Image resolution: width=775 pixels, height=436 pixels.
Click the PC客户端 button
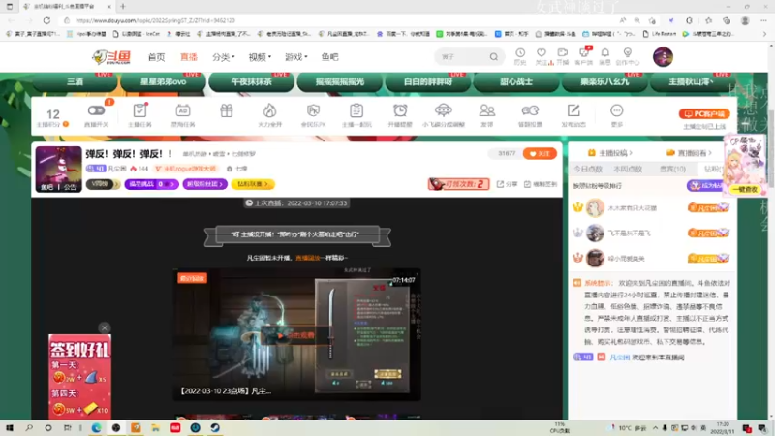pos(704,113)
